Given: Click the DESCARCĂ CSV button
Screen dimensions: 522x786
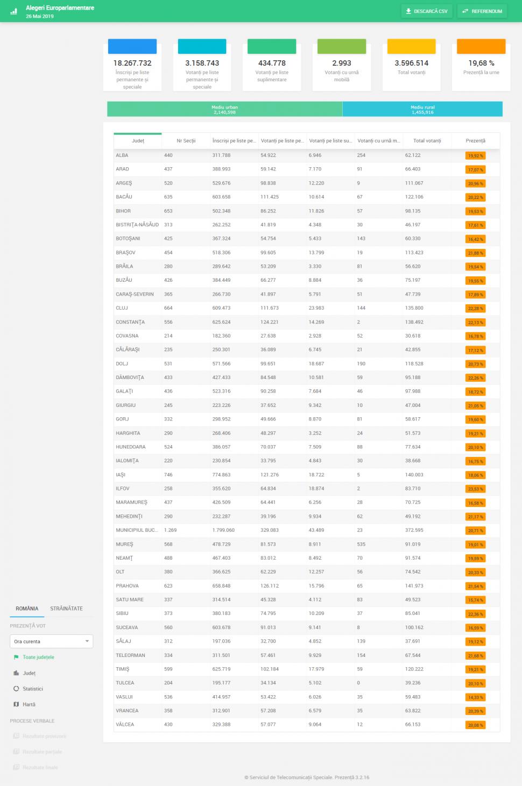Looking at the screenshot, I should [x=427, y=11].
